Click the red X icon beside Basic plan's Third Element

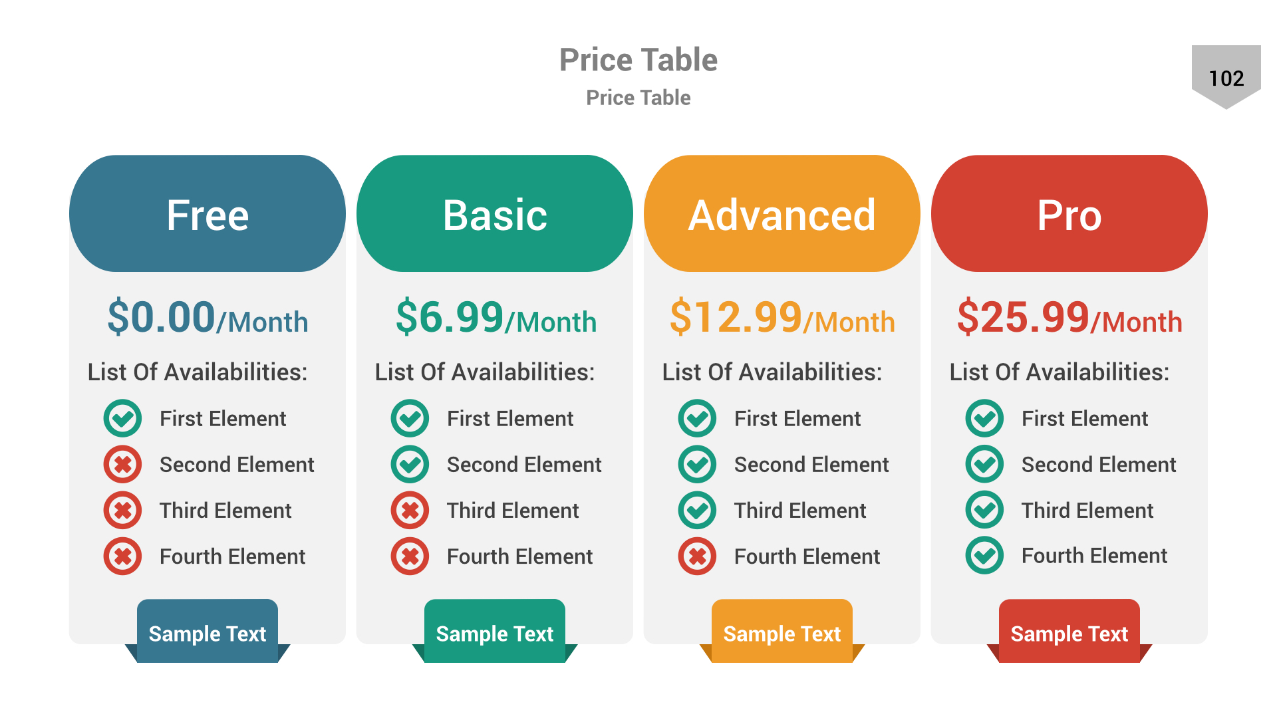pos(410,510)
